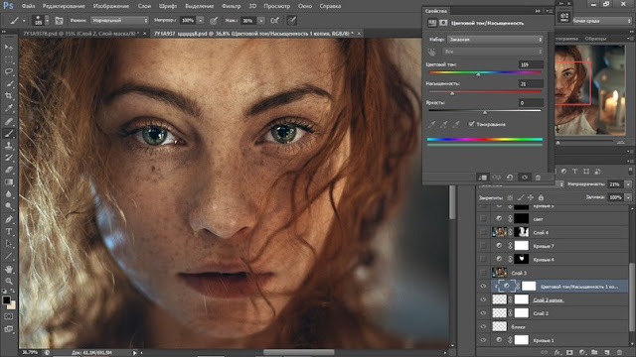This screenshot has width=636, height=357.
Task: Select the Blur tool
Action: 9,194
